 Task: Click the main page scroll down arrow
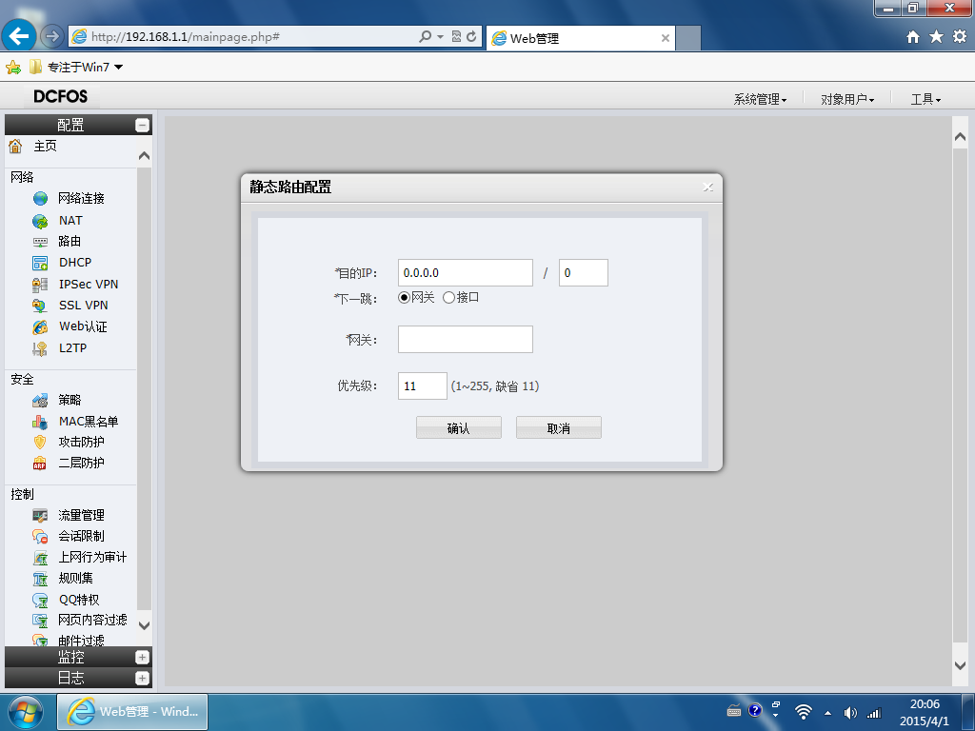(x=960, y=665)
